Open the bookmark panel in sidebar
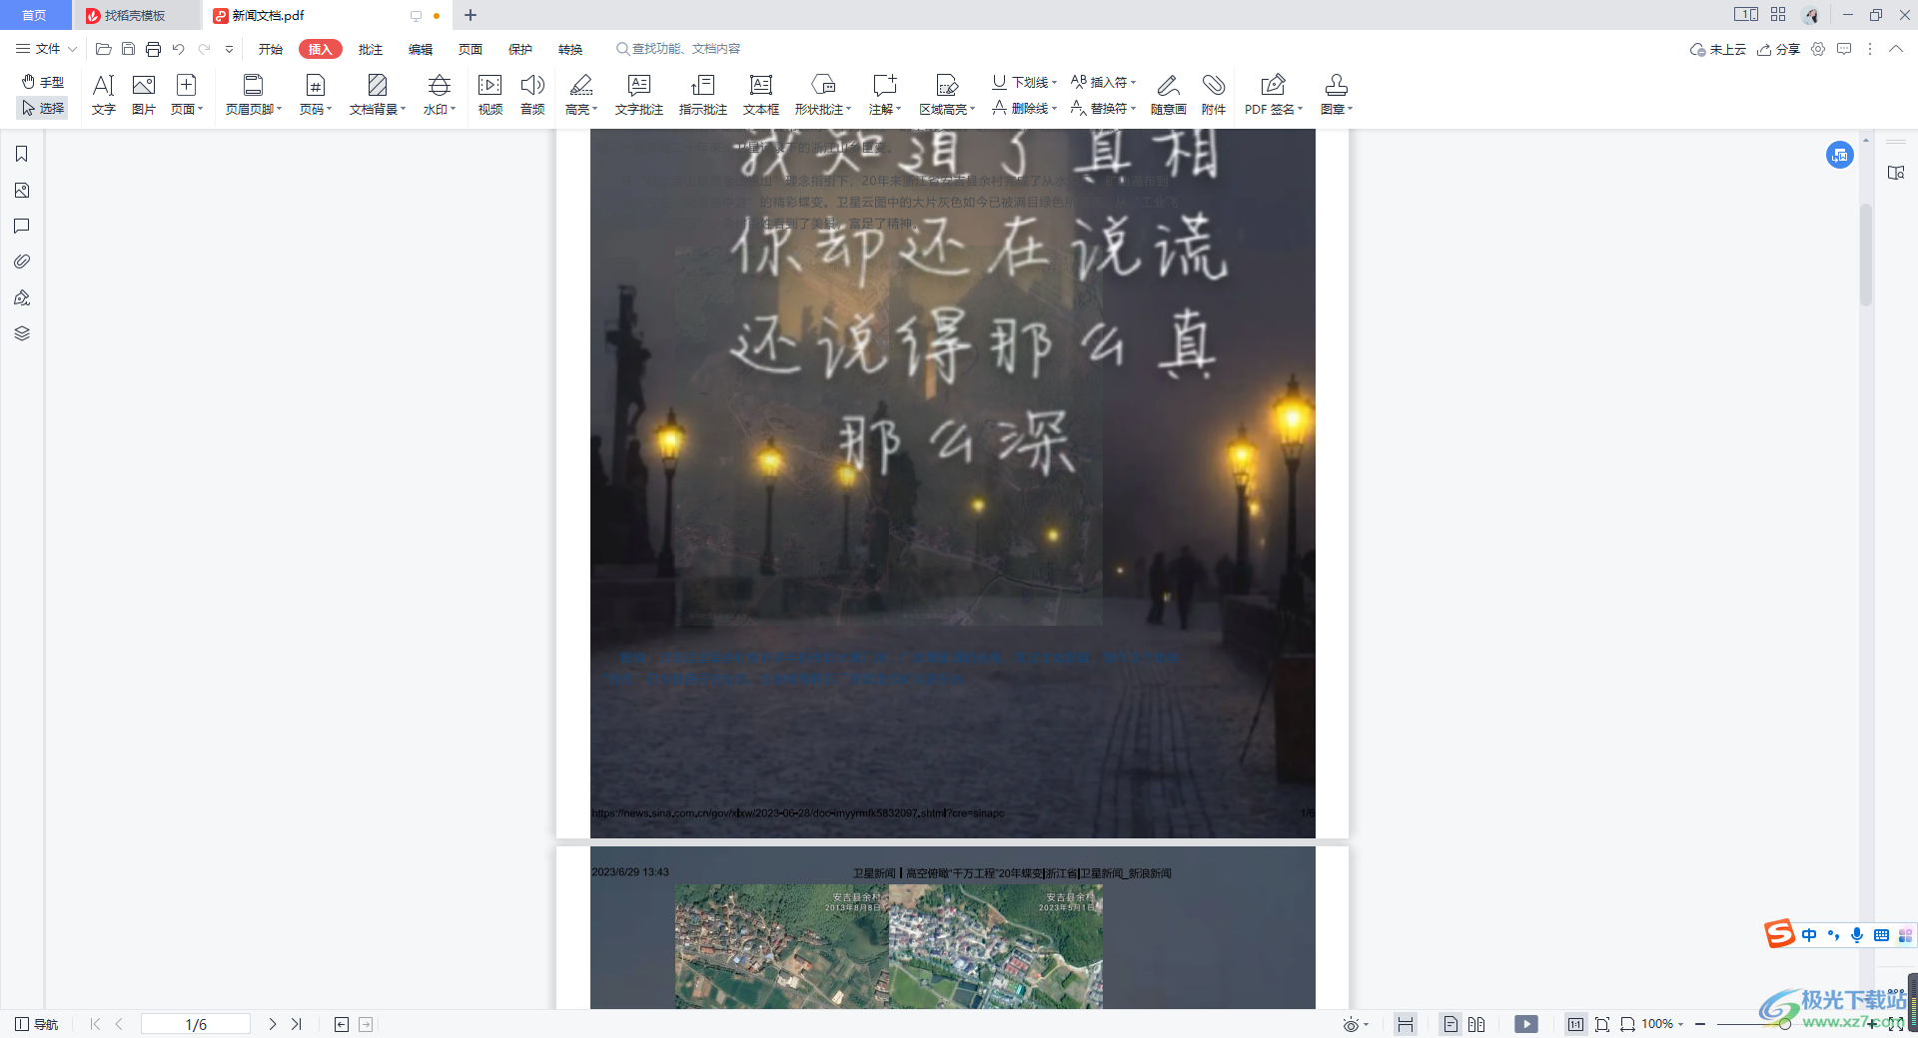Screen dimensions: 1918x1038 pyautogui.click(x=22, y=154)
